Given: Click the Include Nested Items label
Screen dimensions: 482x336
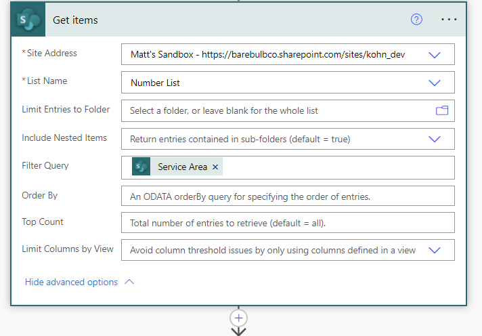Looking at the screenshot, I should pyautogui.click(x=64, y=138).
